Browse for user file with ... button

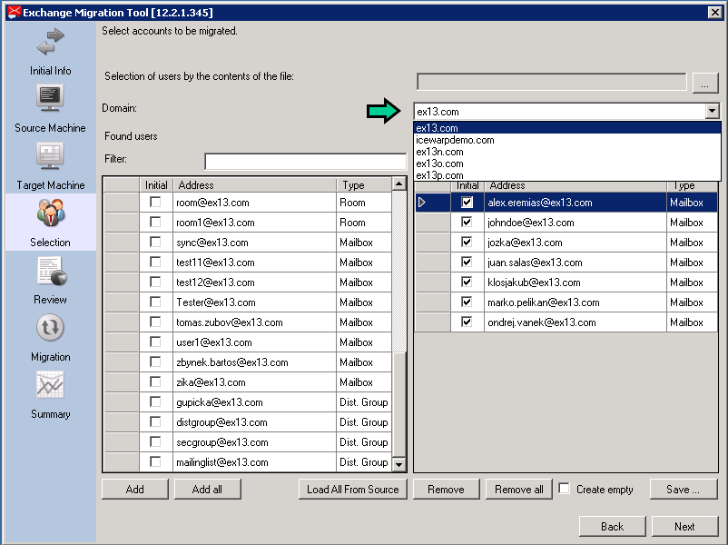tap(705, 84)
